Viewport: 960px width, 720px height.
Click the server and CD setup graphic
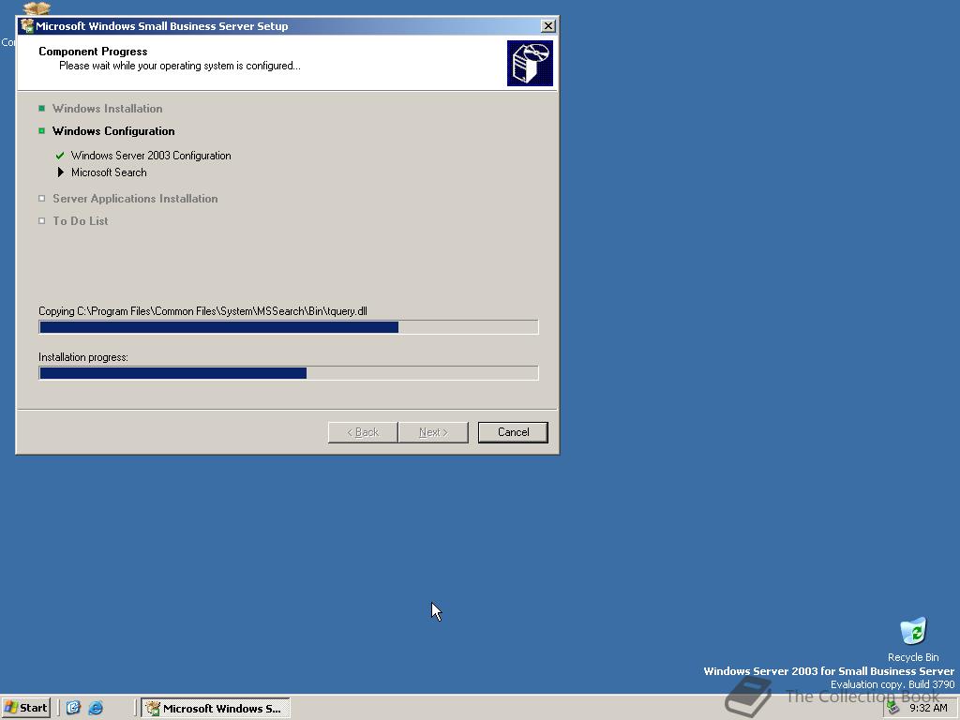click(530, 63)
